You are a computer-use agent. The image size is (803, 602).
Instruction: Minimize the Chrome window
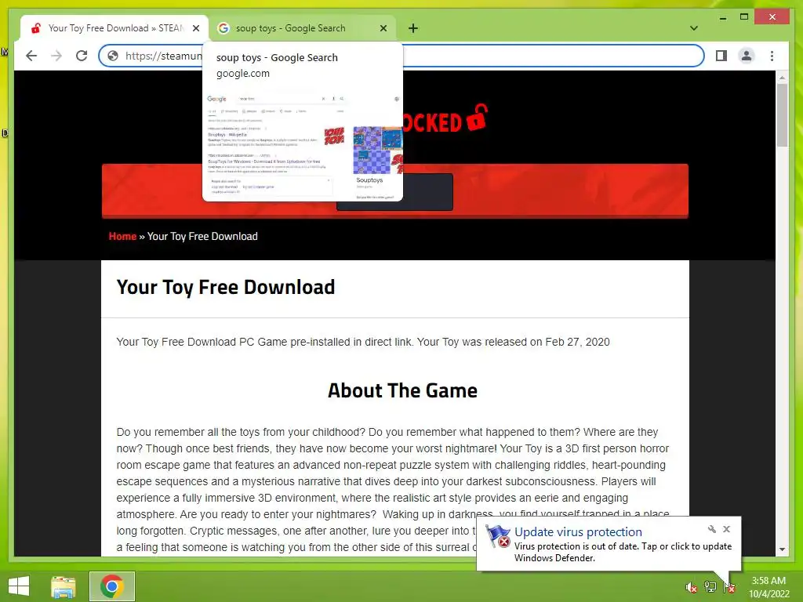(723, 17)
